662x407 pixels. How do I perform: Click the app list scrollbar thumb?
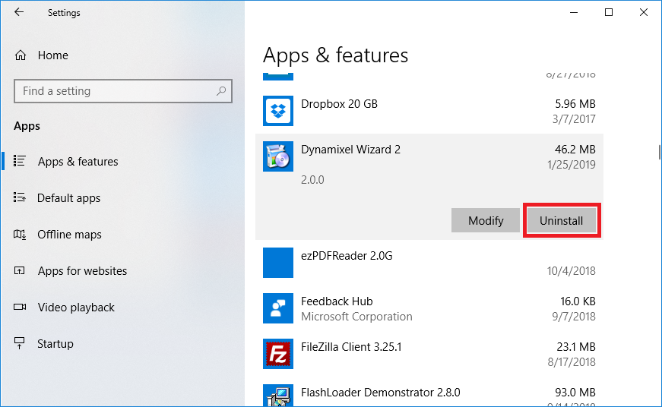pos(660,153)
